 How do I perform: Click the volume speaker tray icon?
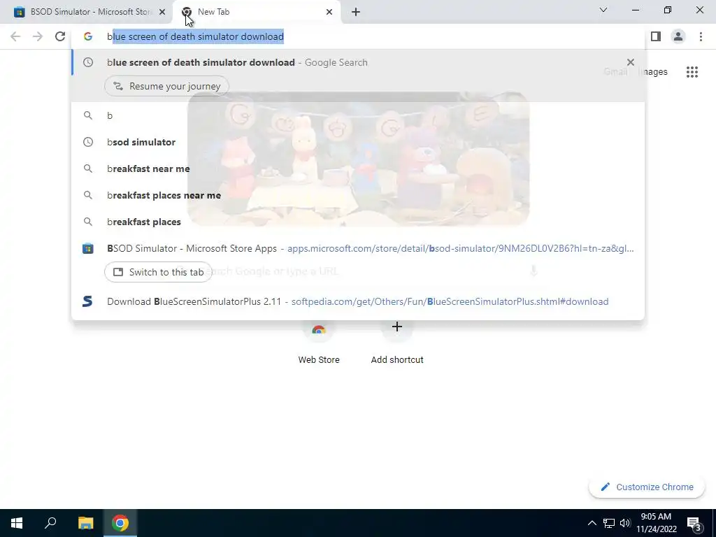625,523
